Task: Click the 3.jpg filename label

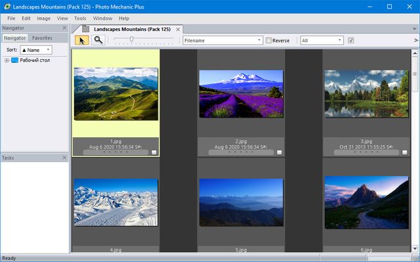Action: pos(366,141)
